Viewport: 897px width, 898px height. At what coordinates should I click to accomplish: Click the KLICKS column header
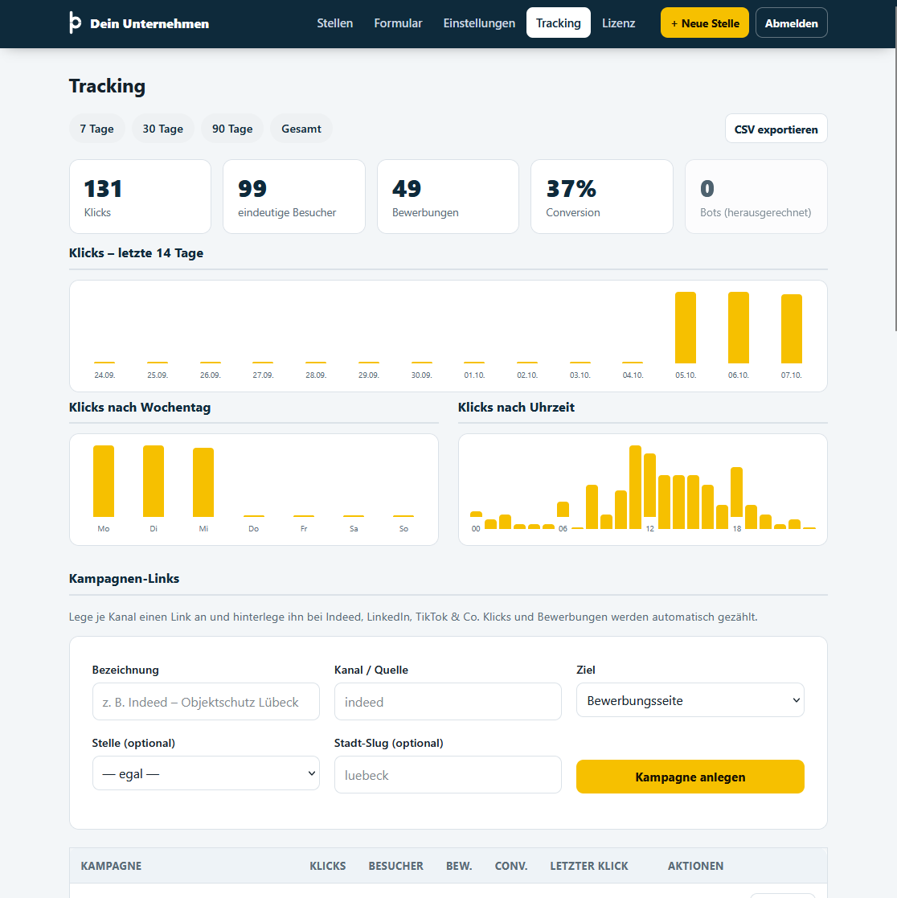tap(327, 866)
